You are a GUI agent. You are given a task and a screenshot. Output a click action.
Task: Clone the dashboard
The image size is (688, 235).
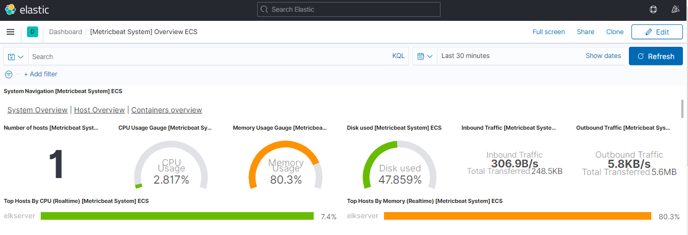[615, 32]
